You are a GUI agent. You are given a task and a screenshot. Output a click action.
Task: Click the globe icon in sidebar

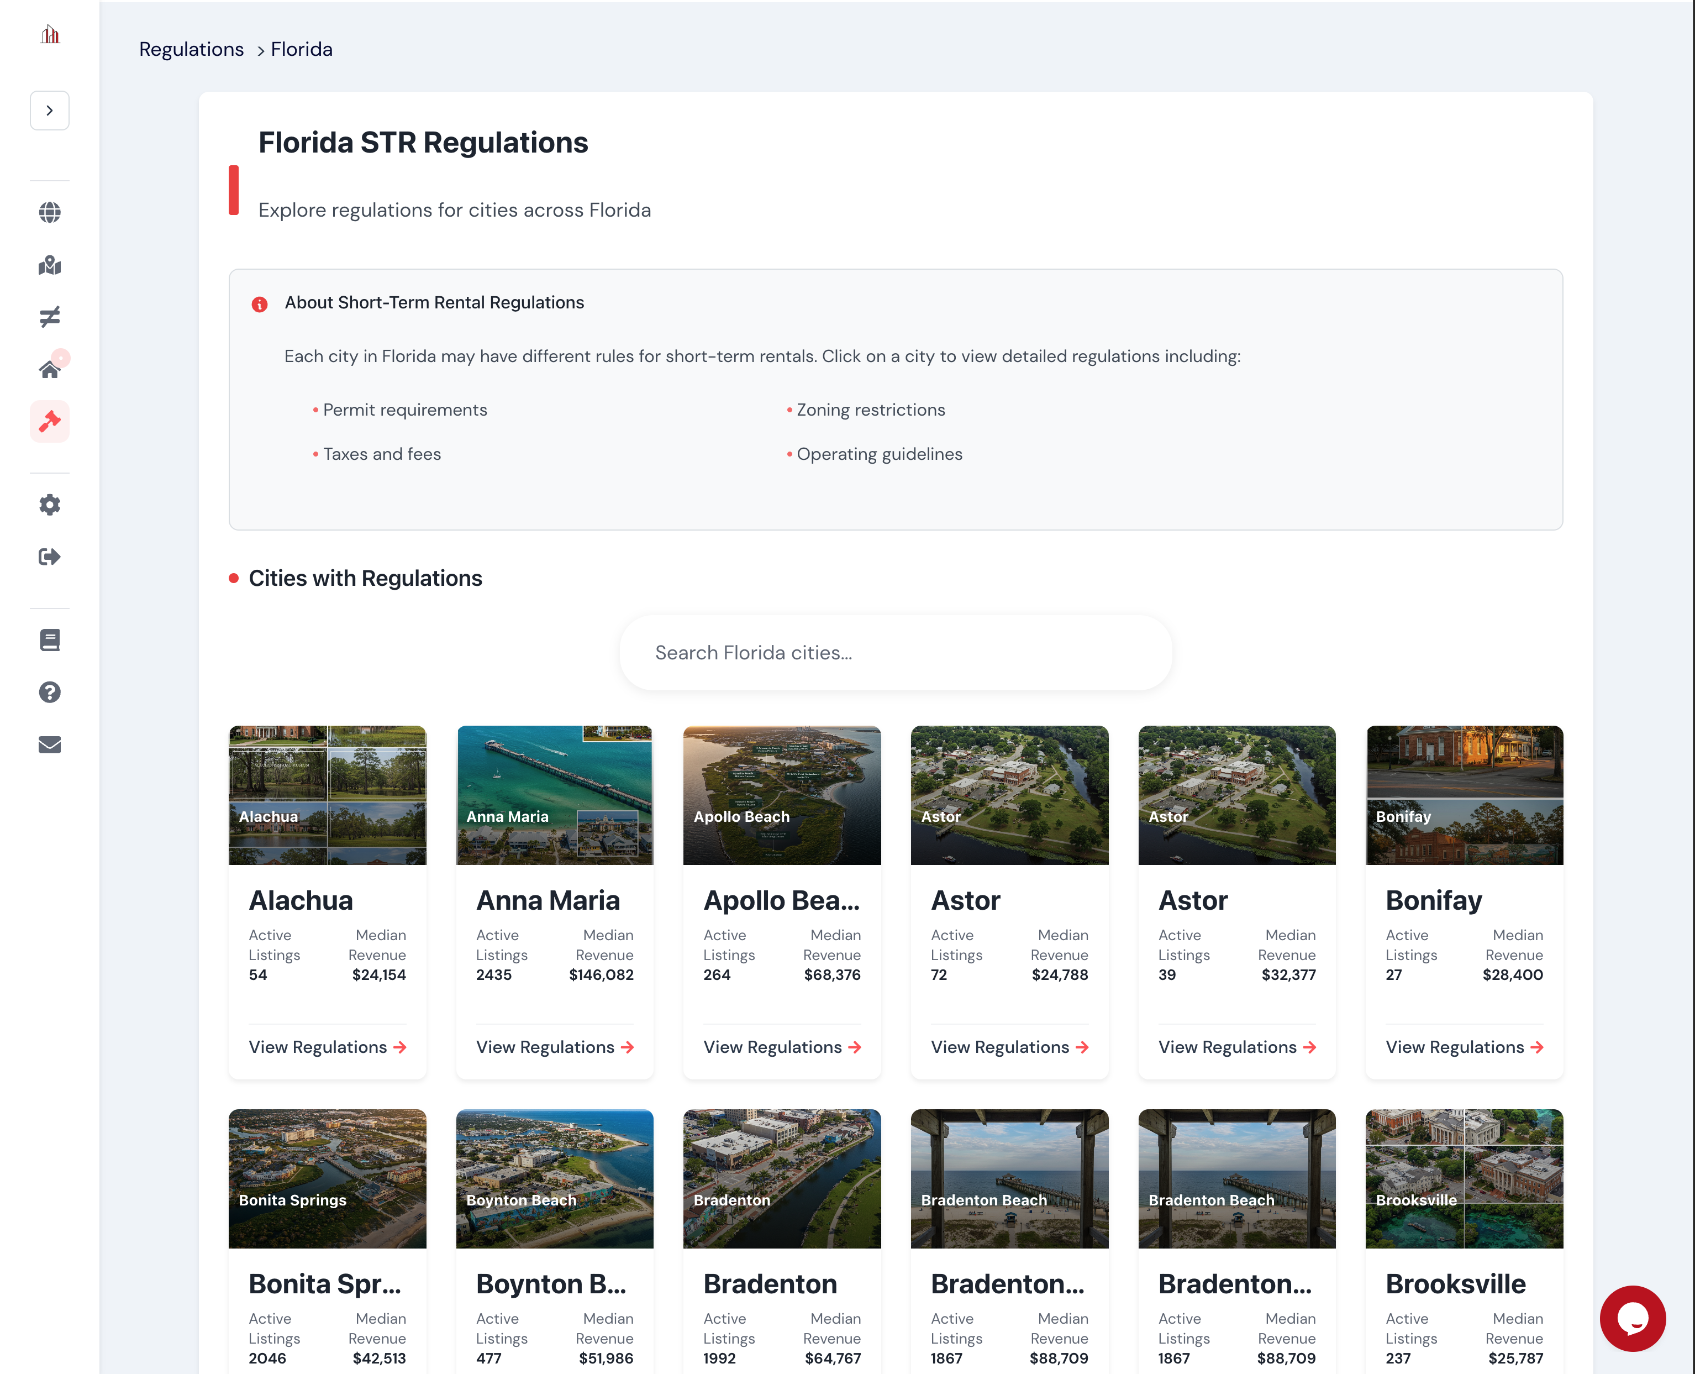click(49, 212)
